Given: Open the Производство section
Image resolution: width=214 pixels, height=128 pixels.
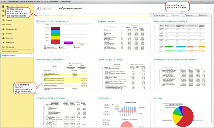Looking at the screenshot, I should coord(12,29).
